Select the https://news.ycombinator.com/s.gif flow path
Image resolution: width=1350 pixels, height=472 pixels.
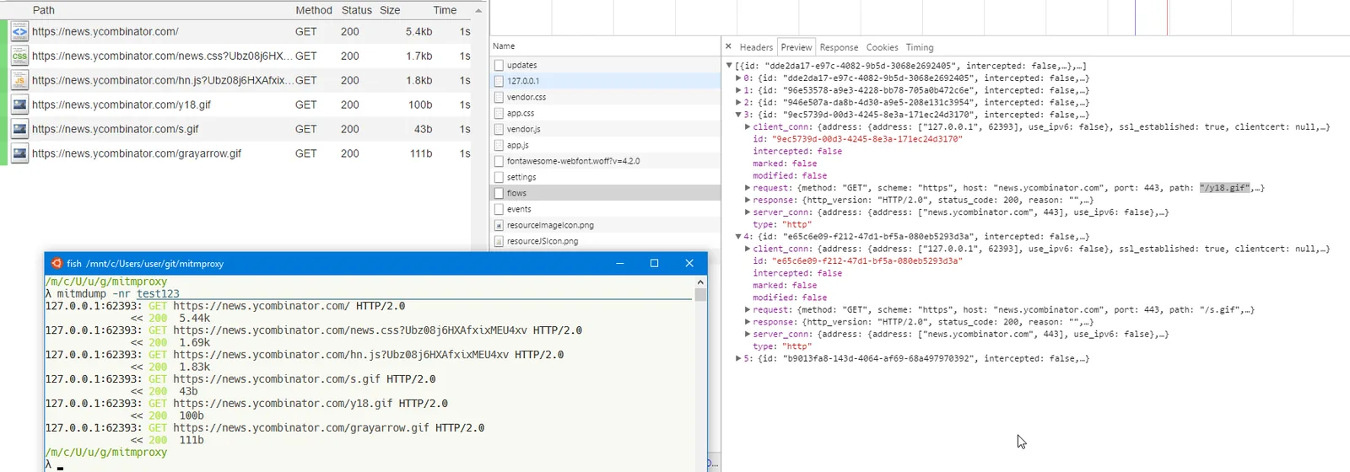coord(116,130)
